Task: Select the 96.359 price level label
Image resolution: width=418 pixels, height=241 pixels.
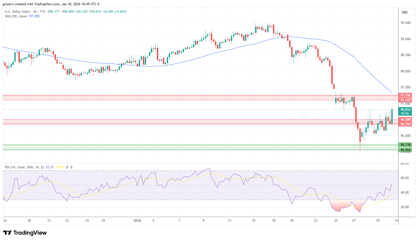Action: [405, 124]
